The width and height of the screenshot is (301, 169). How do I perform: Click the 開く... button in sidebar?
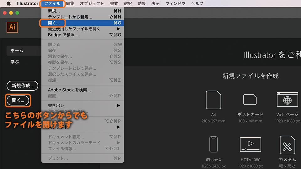pyautogui.click(x=18, y=100)
